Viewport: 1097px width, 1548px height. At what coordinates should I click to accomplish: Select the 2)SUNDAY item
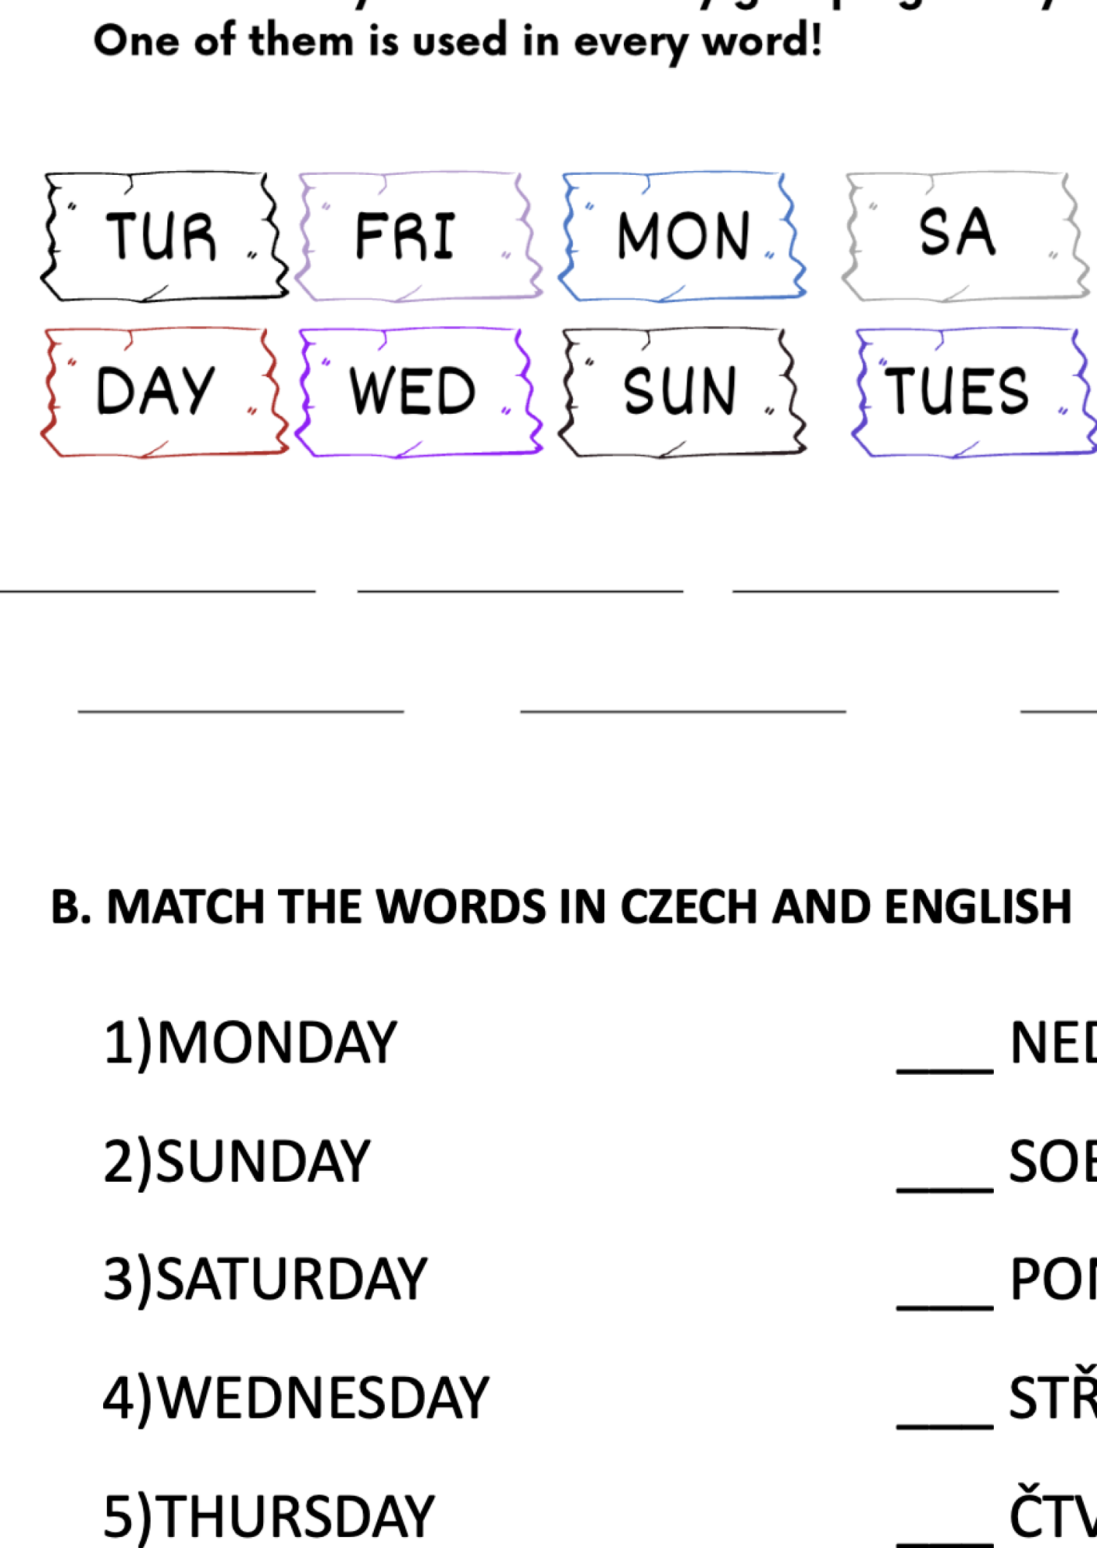(237, 1162)
